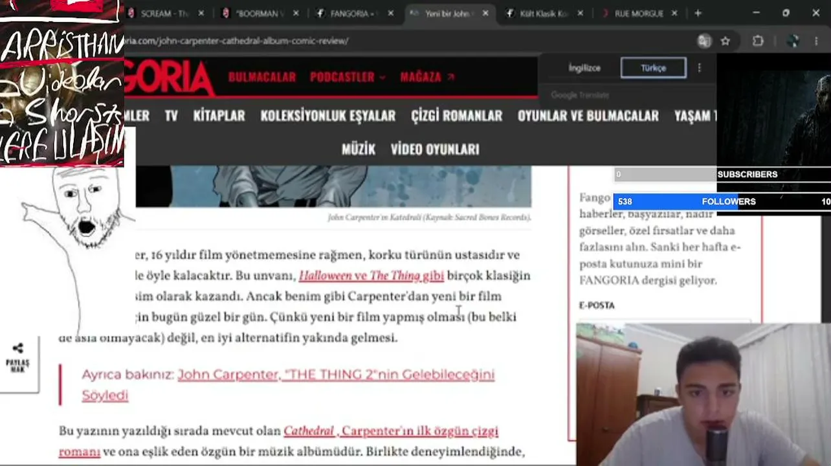Go to the TV section
Viewport: 831px width, 466px height.
(x=171, y=116)
